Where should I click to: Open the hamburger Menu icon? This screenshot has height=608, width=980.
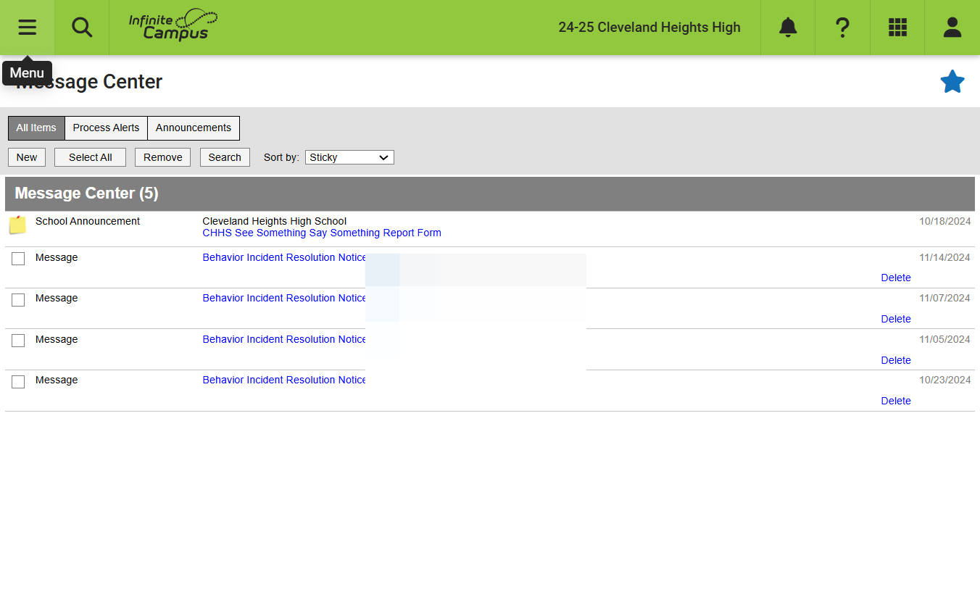[x=27, y=28]
